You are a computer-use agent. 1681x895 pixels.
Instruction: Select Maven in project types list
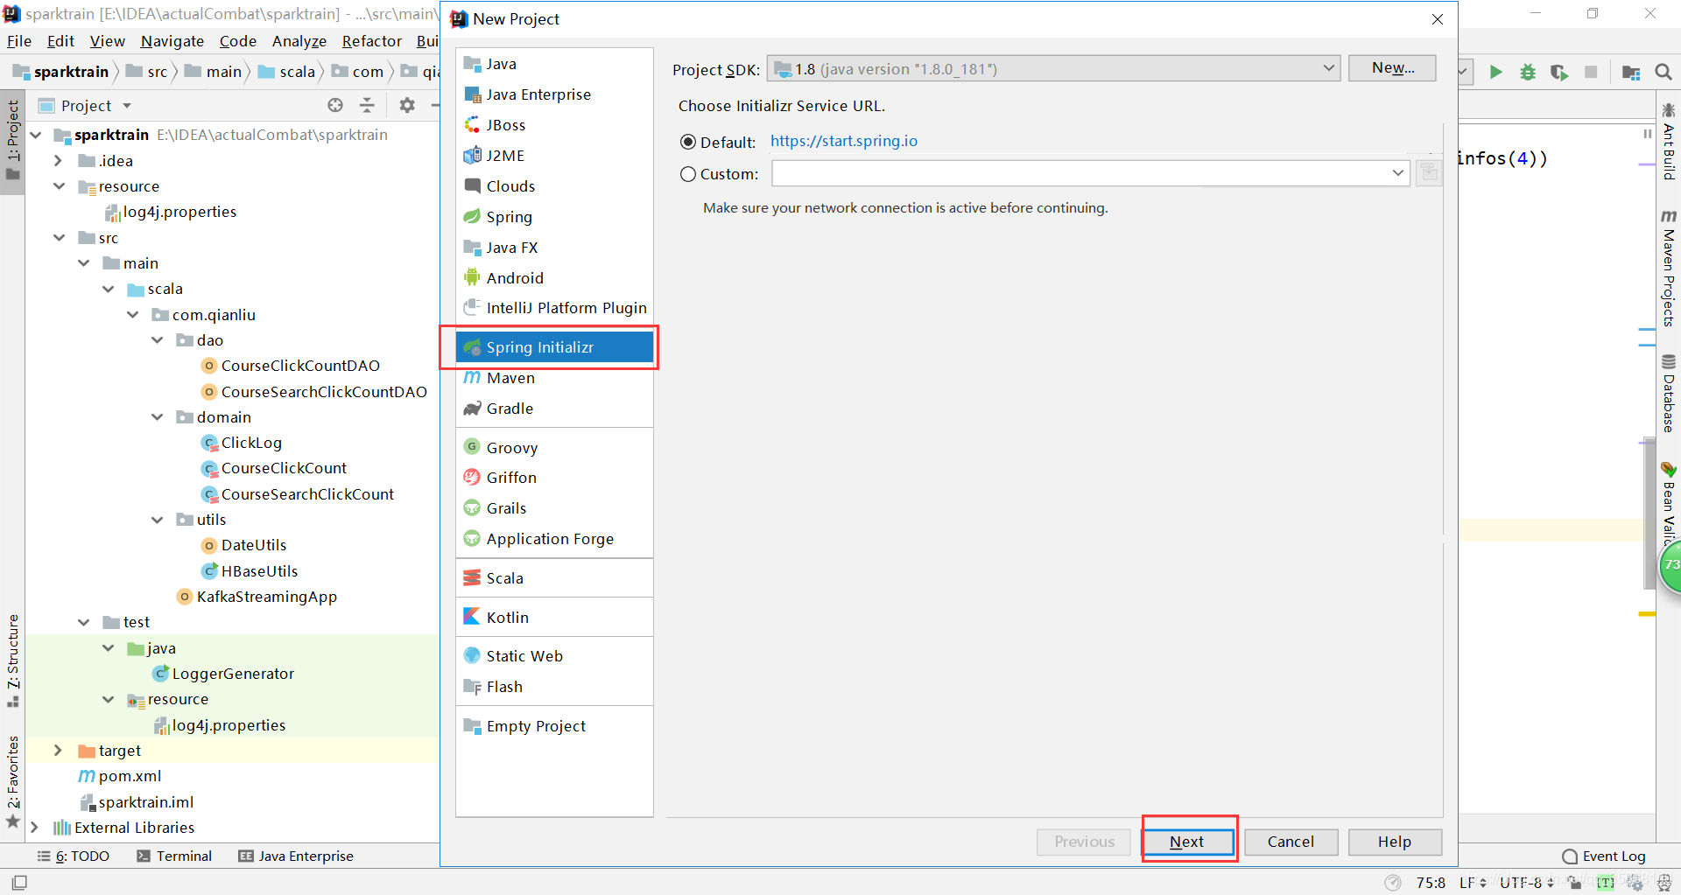point(554,378)
